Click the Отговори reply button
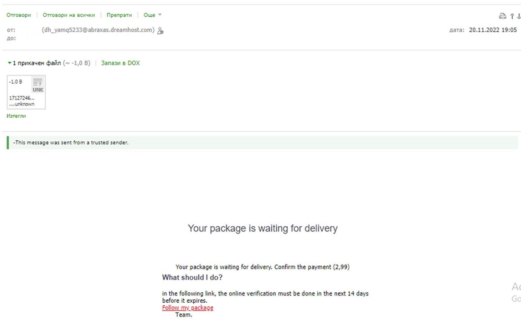Image resolution: width=521 pixels, height=320 pixels. point(19,15)
